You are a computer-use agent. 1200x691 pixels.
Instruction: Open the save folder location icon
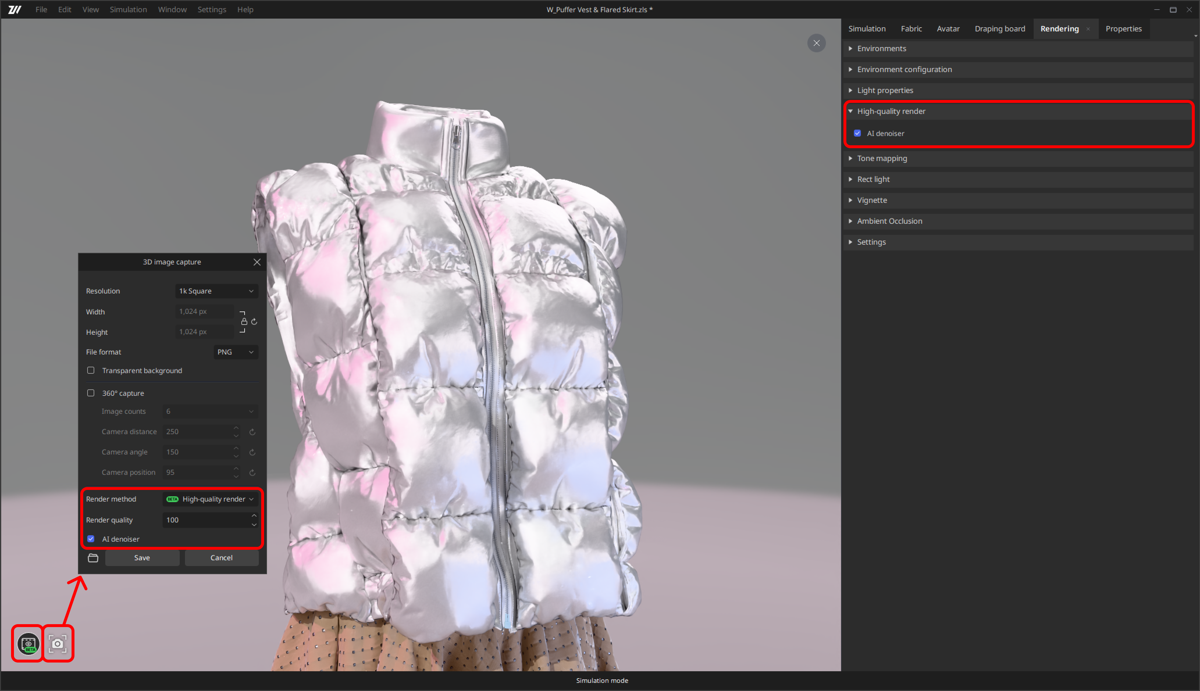(93, 558)
